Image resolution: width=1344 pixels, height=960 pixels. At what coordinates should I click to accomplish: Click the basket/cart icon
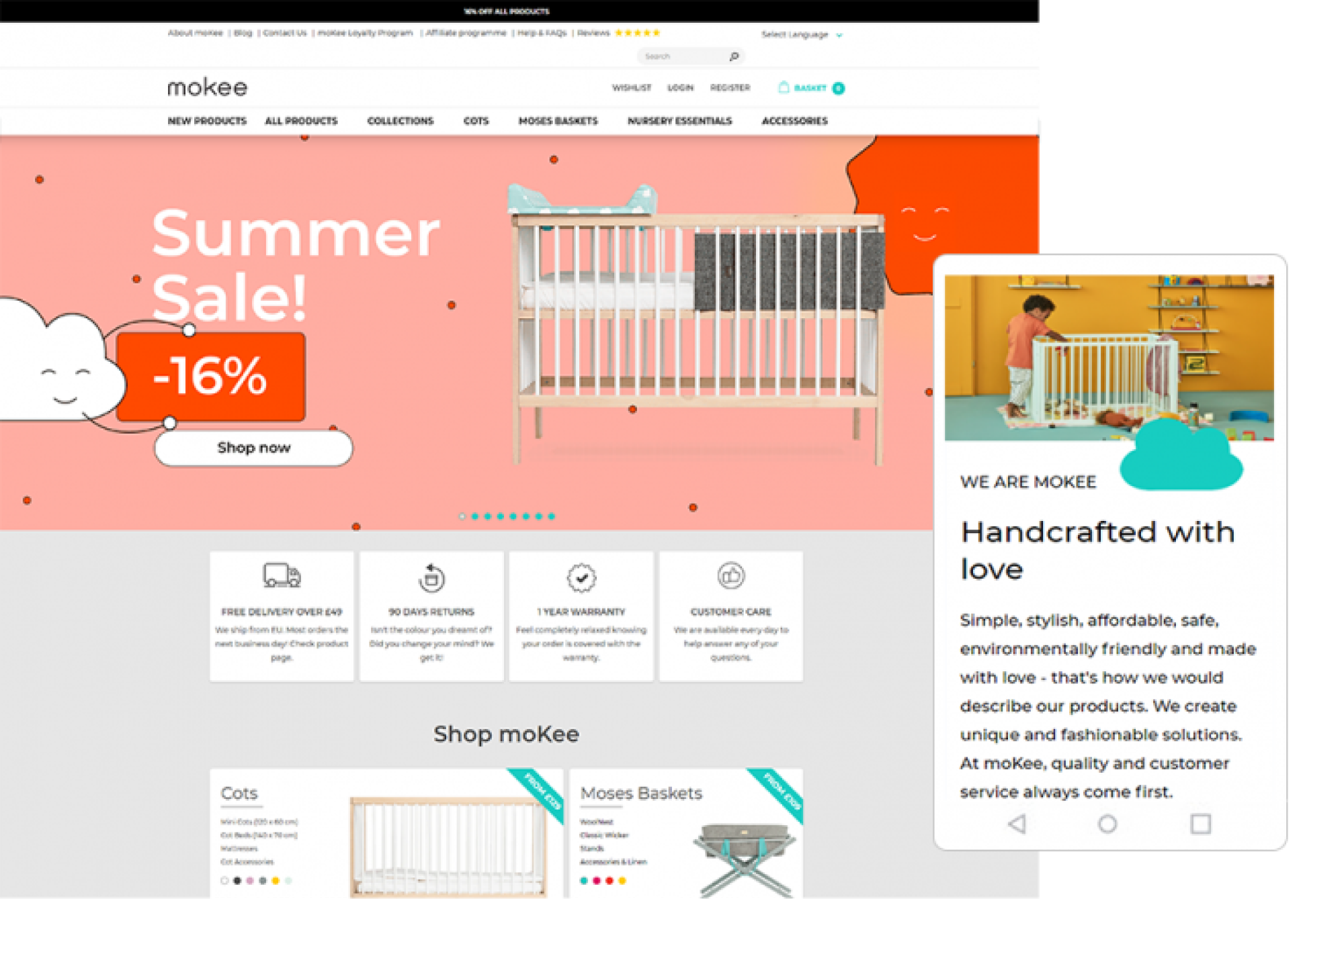tap(786, 89)
